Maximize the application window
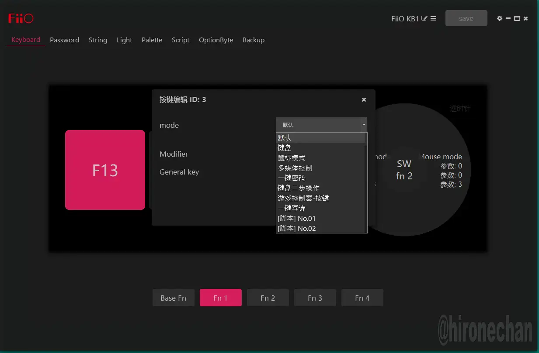 517,18
